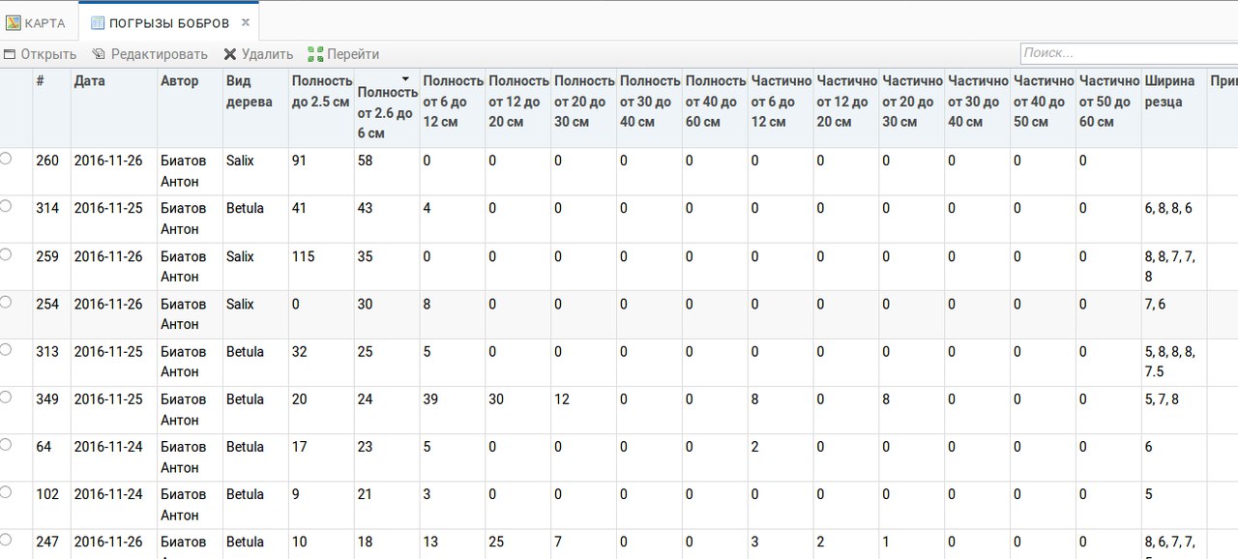Click value 39 in row 349
This screenshot has height=559, width=1238.
point(431,398)
